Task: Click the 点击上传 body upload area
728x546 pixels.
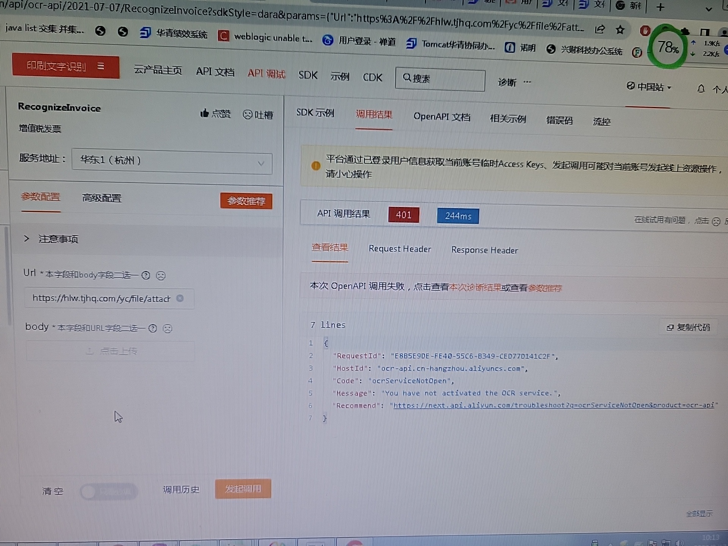Action: (x=111, y=351)
